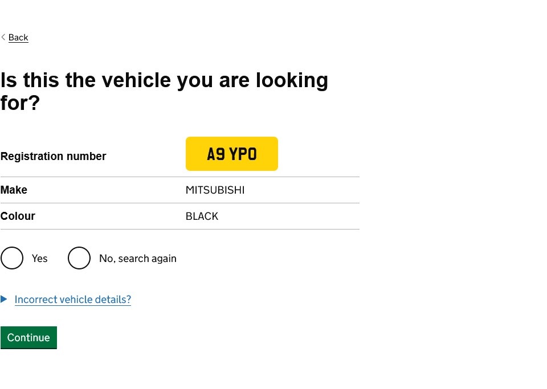Select the Yes radio button

point(12,258)
